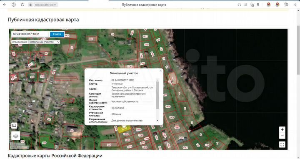Image resolution: width=300 pixels, height=159 pixels.
Task: Click the popup's vertical scrollbar thumb
Action: 157,95
